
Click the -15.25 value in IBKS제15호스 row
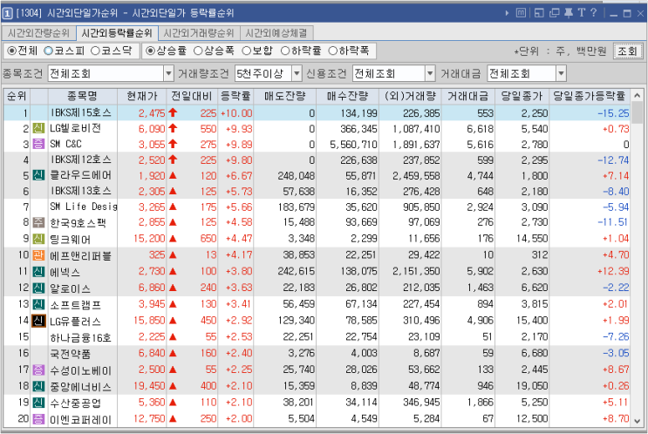[x=613, y=112]
